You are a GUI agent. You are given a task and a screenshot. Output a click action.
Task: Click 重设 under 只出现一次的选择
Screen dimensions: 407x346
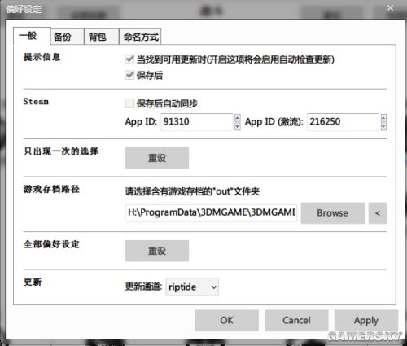pyautogui.click(x=157, y=158)
